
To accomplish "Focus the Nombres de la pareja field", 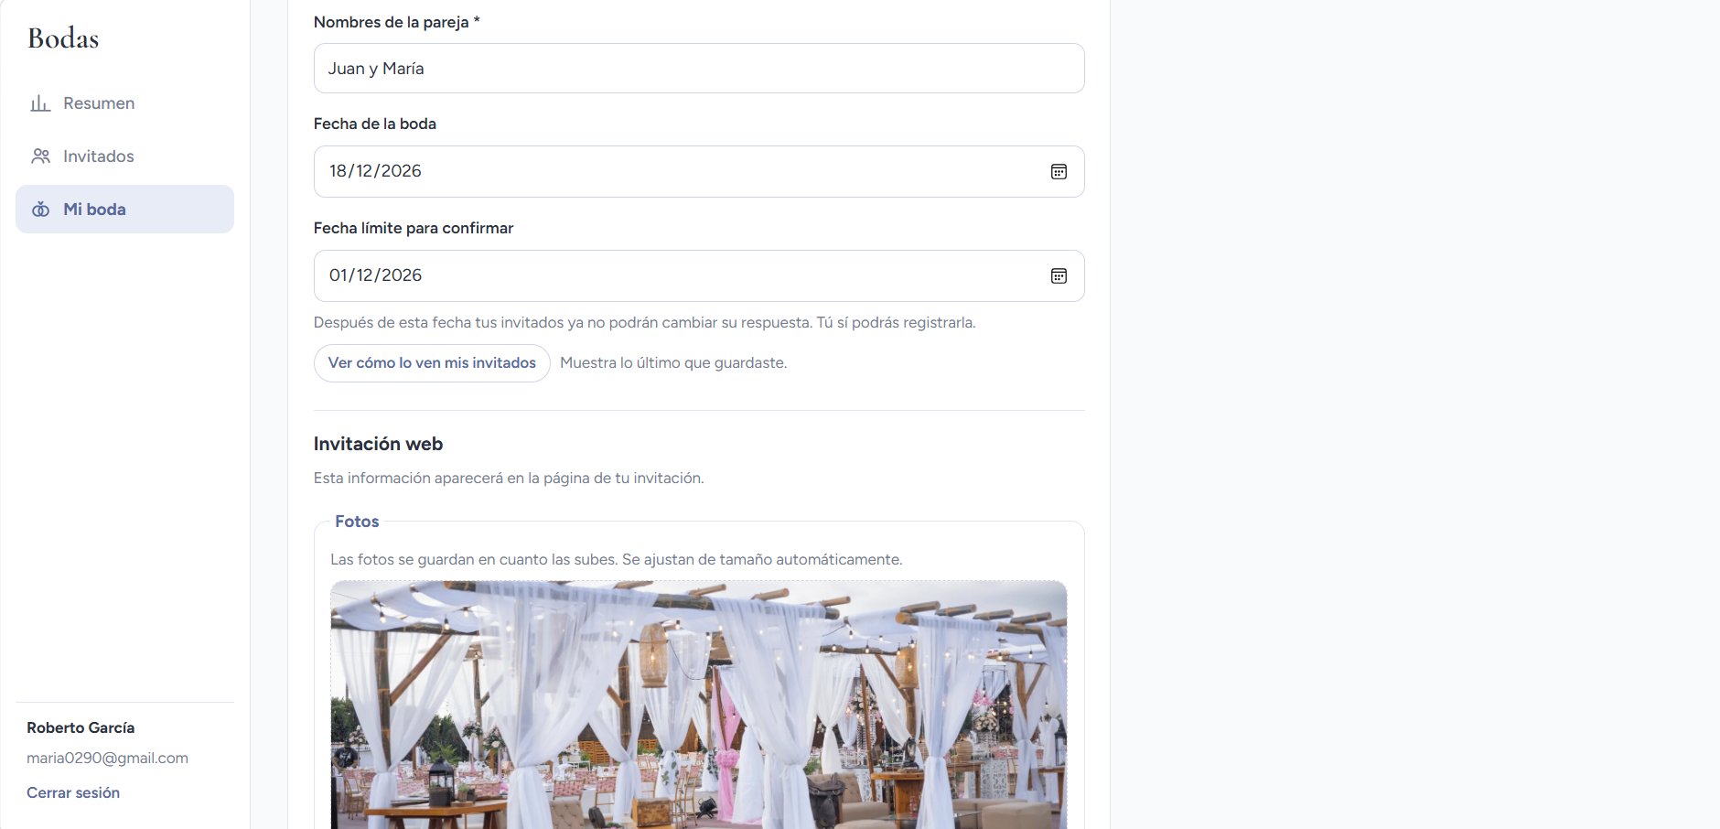I will [699, 69].
